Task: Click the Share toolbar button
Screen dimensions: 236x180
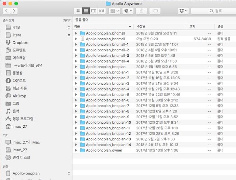Action: click(x=141, y=11)
